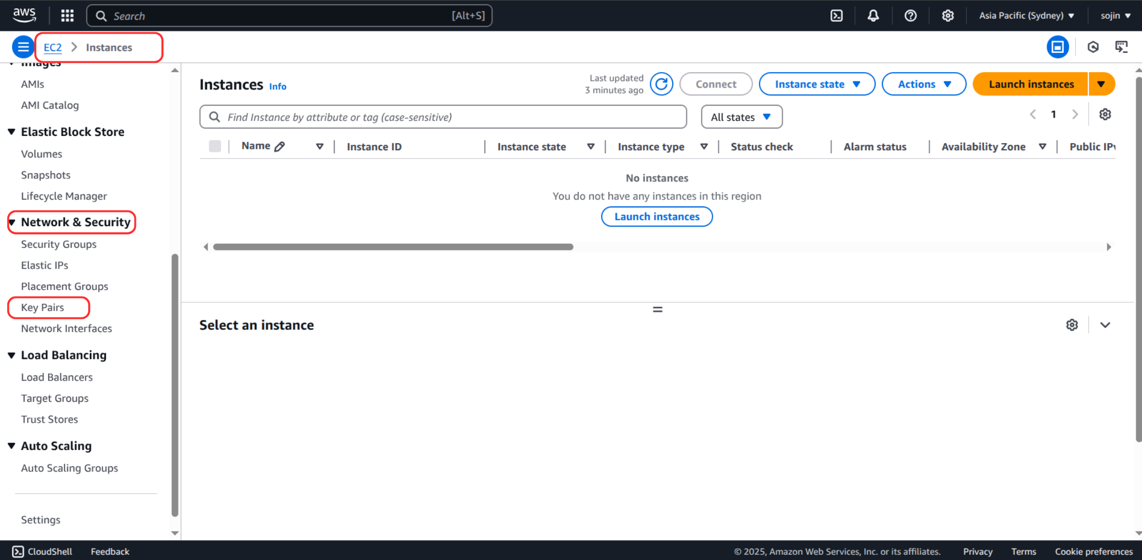Image resolution: width=1142 pixels, height=560 pixels.
Task: Click the Connect button
Action: [x=716, y=84]
